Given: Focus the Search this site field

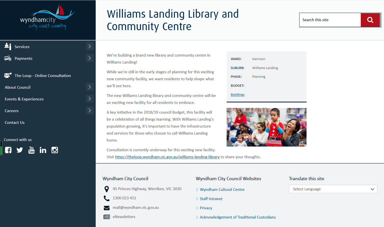Looking at the screenshot, I should [330, 20].
